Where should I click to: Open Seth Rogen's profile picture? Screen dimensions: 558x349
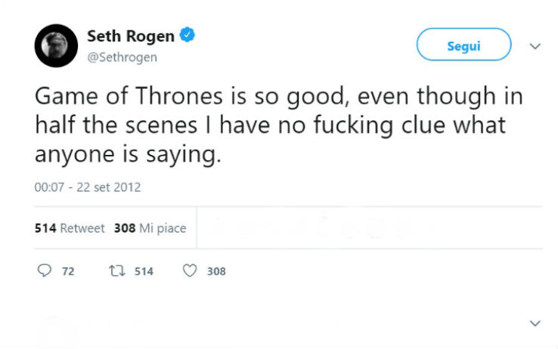pyautogui.click(x=56, y=46)
